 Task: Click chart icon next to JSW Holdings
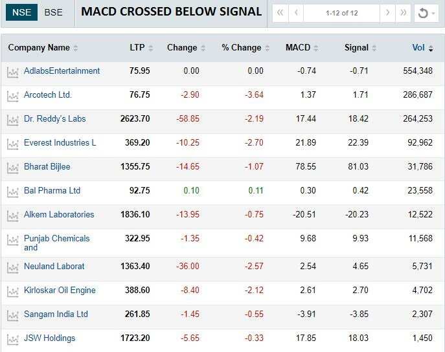12,339
